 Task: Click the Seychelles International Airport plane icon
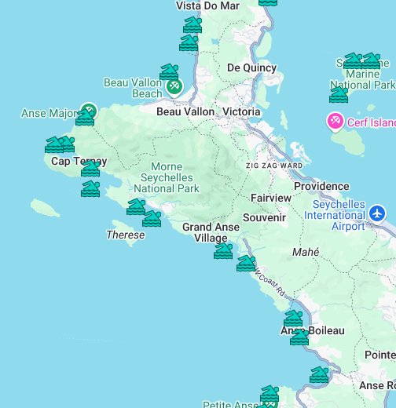377,213
